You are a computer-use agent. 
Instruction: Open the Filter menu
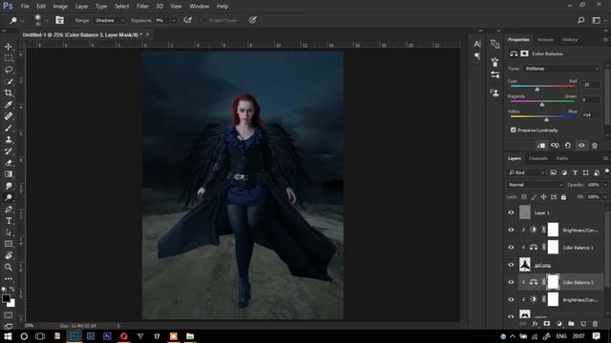[142, 7]
